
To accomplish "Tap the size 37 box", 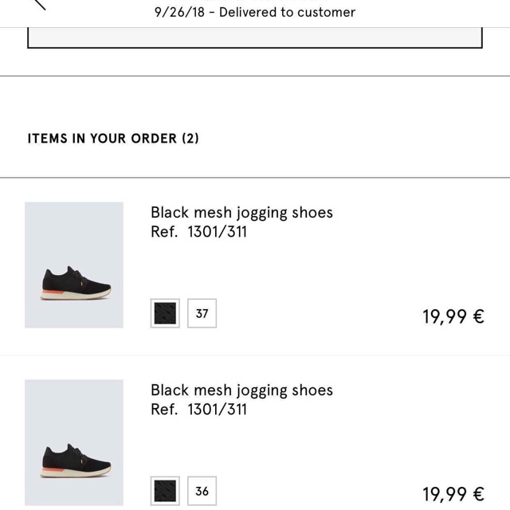I will point(202,313).
